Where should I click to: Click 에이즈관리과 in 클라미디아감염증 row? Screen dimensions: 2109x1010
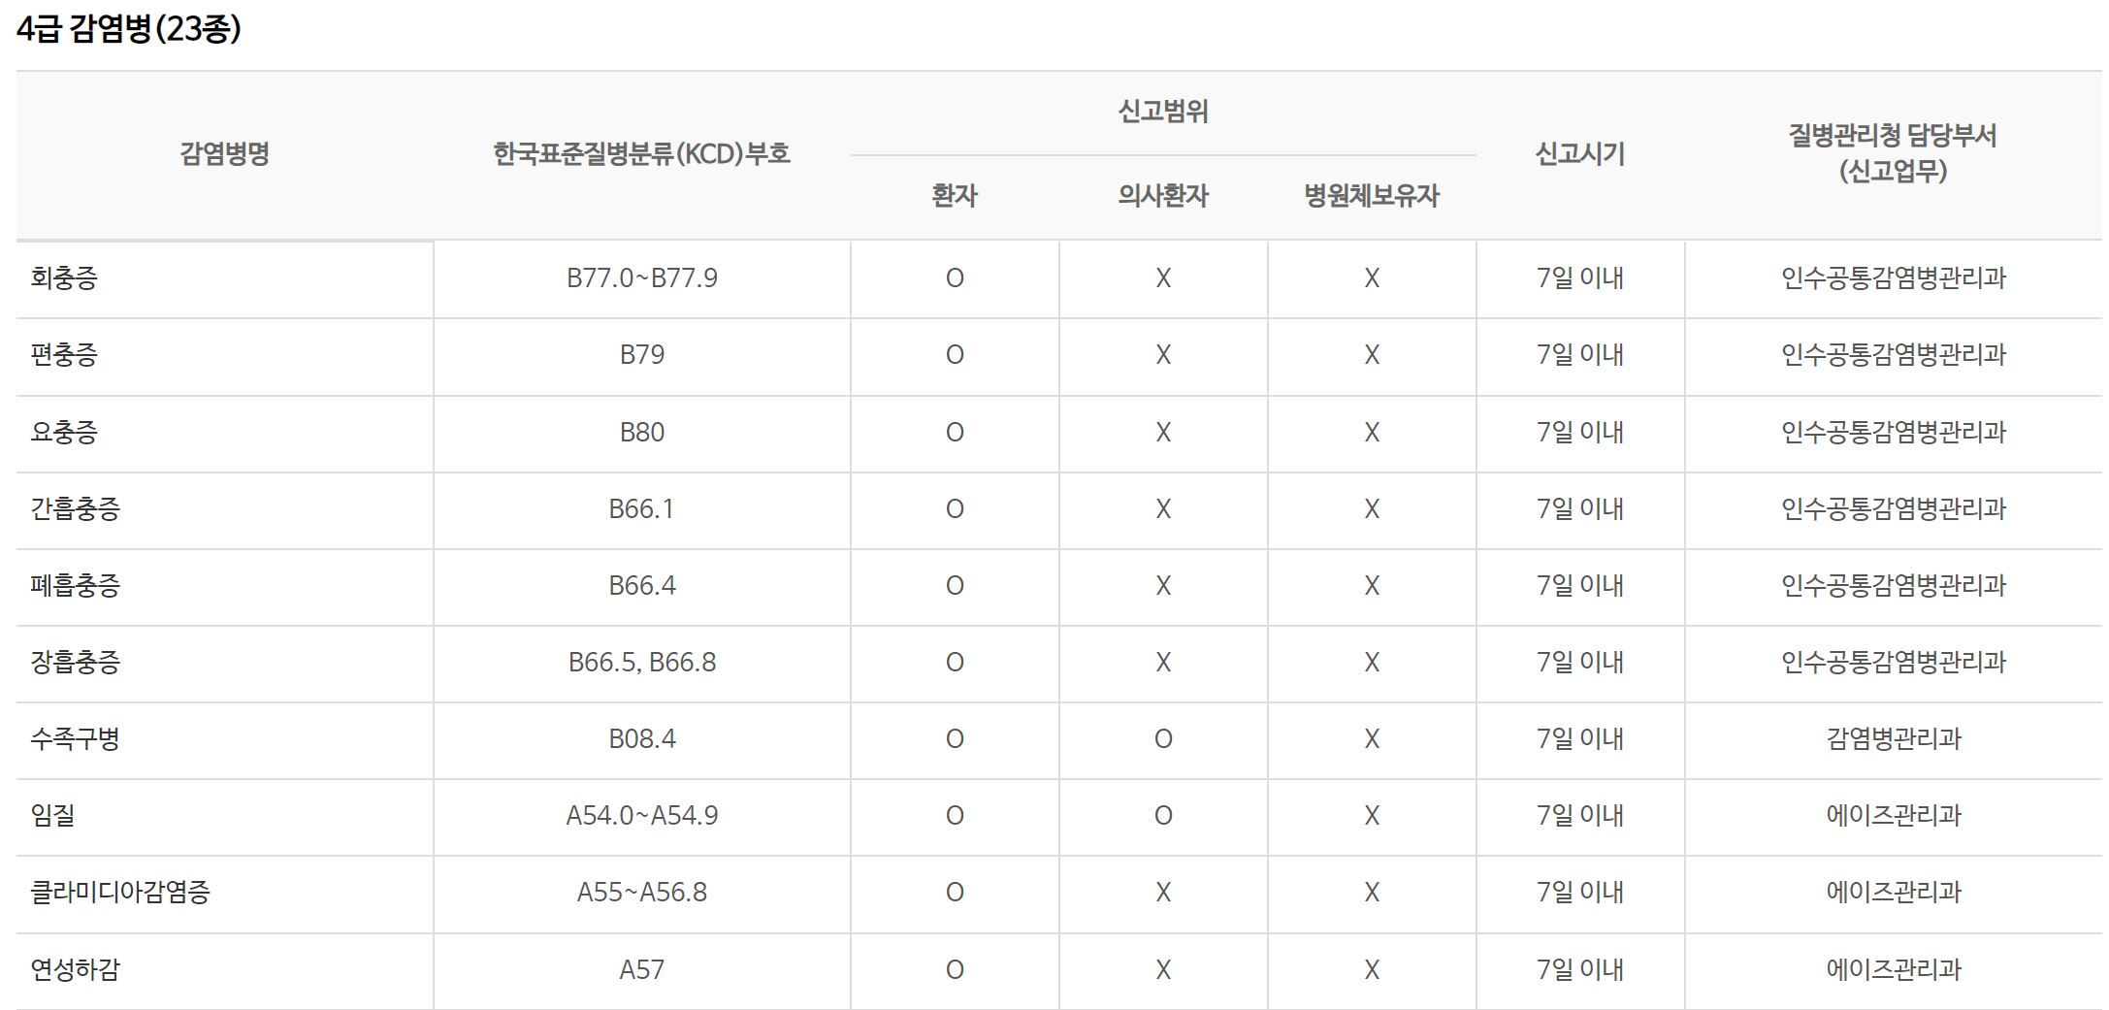[1894, 893]
